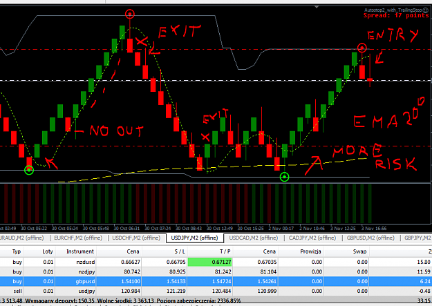Sort trades by the S / L header
432x306 pixels.
(x=180, y=251)
